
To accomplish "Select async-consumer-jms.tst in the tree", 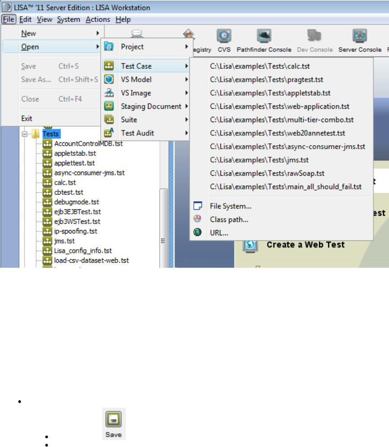I will pyautogui.click(x=89, y=173).
